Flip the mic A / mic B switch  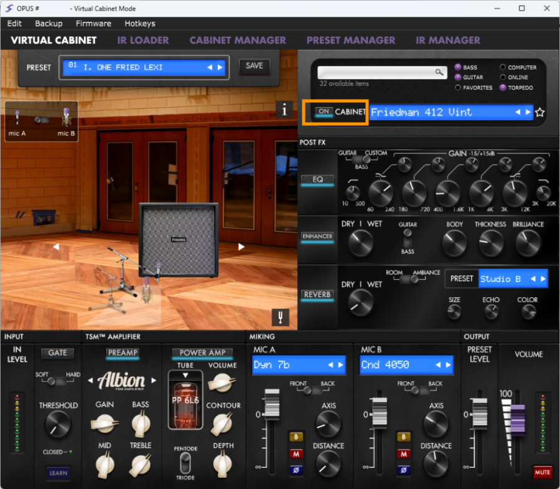click(42, 120)
